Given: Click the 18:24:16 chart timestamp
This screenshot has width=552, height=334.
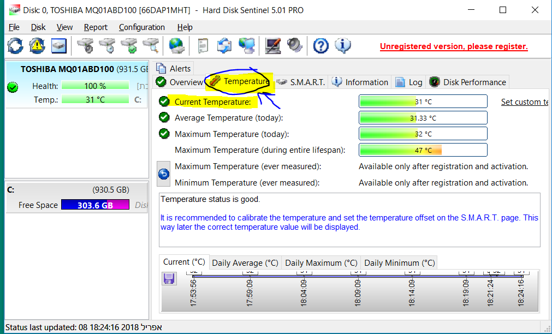Looking at the screenshot, I should (521, 293).
